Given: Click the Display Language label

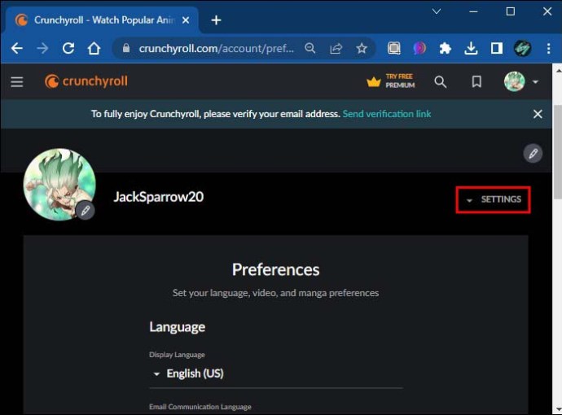Looking at the screenshot, I should 177,355.
